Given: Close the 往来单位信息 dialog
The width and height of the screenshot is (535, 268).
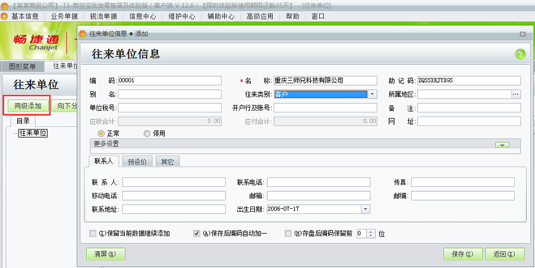Looking at the screenshot, I should 522,34.
